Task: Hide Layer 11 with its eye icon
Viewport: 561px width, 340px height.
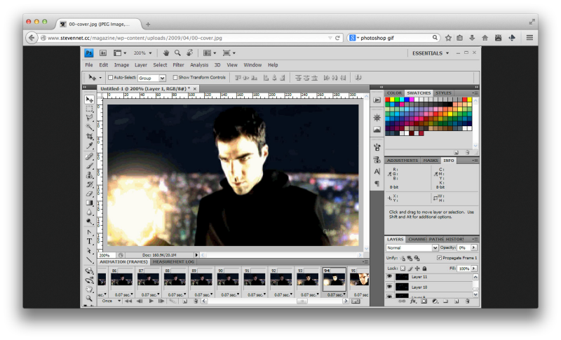Action: pyautogui.click(x=390, y=277)
